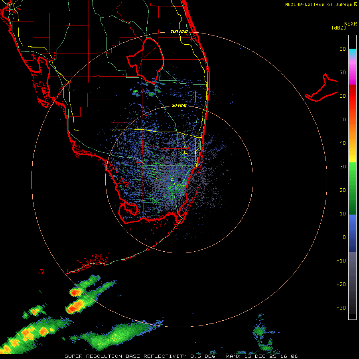Click the 10 value on the dBZ scale
Screen dimensions: 359x359
click(343, 214)
